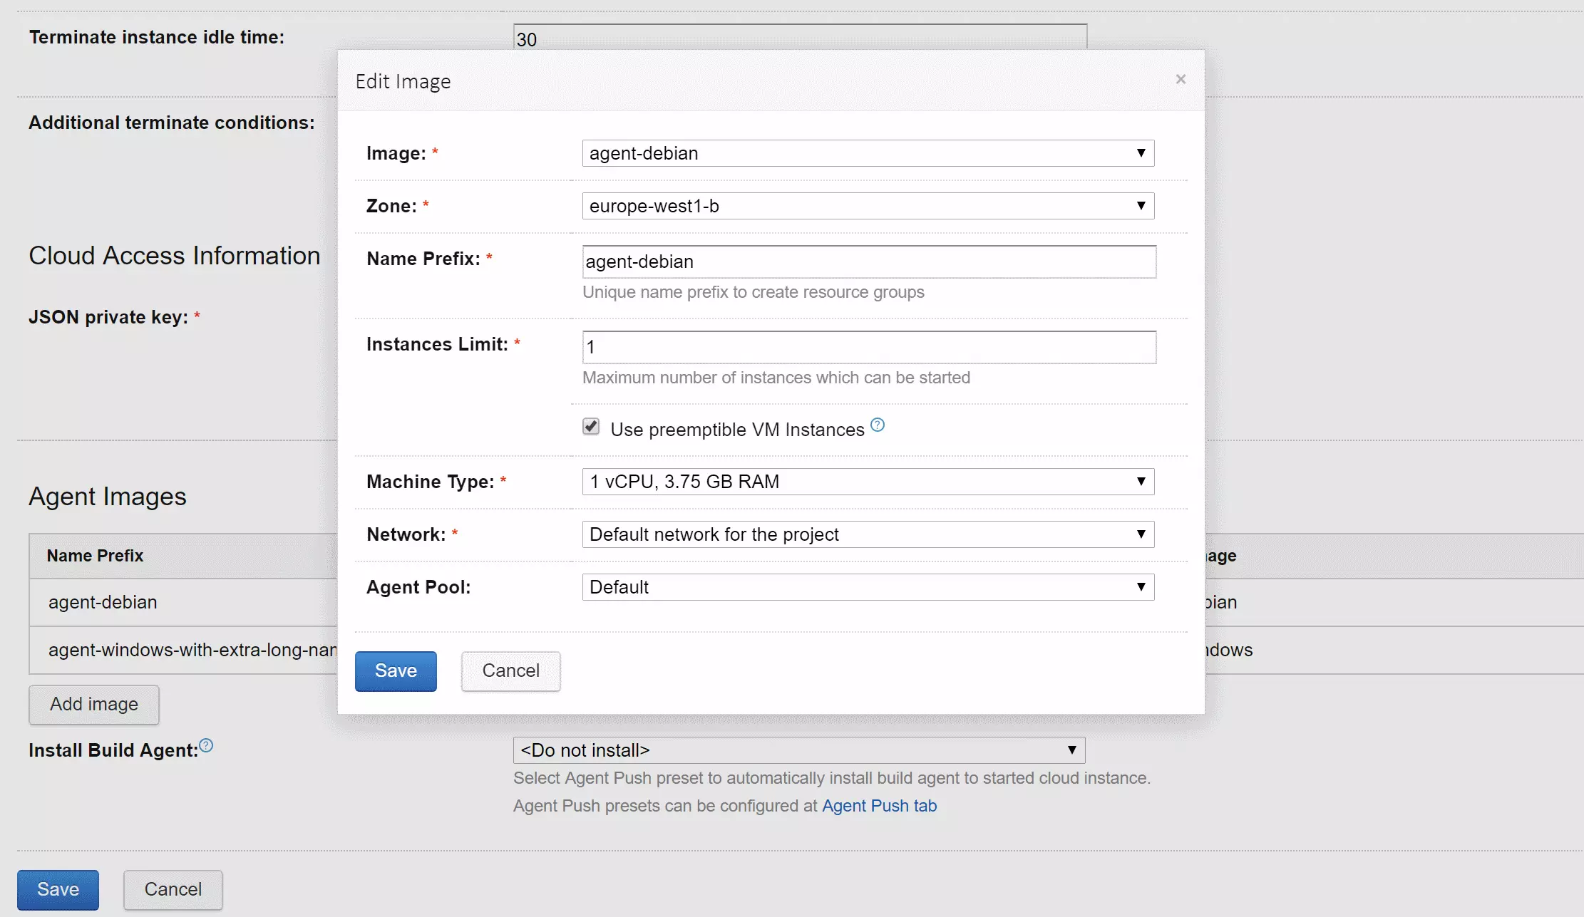Open the preemptible VM instances help tooltip
This screenshot has width=1584, height=917.
click(x=878, y=425)
